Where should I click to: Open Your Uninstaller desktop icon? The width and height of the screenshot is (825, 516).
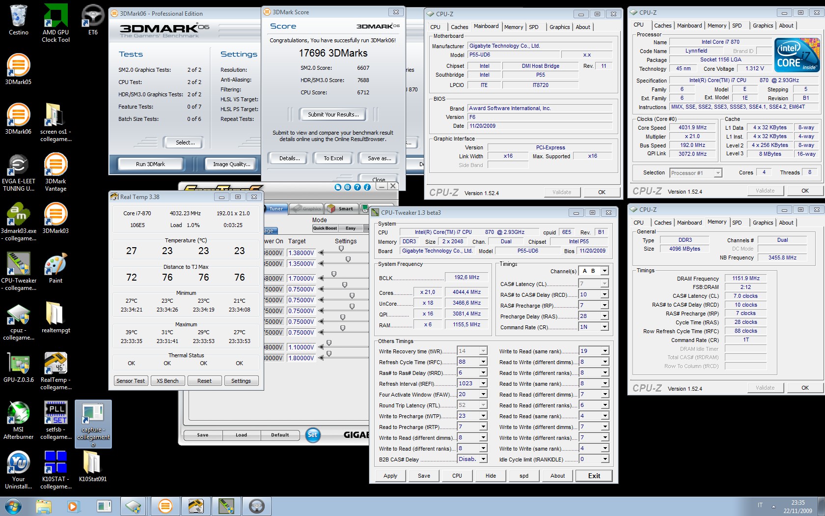[18, 470]
